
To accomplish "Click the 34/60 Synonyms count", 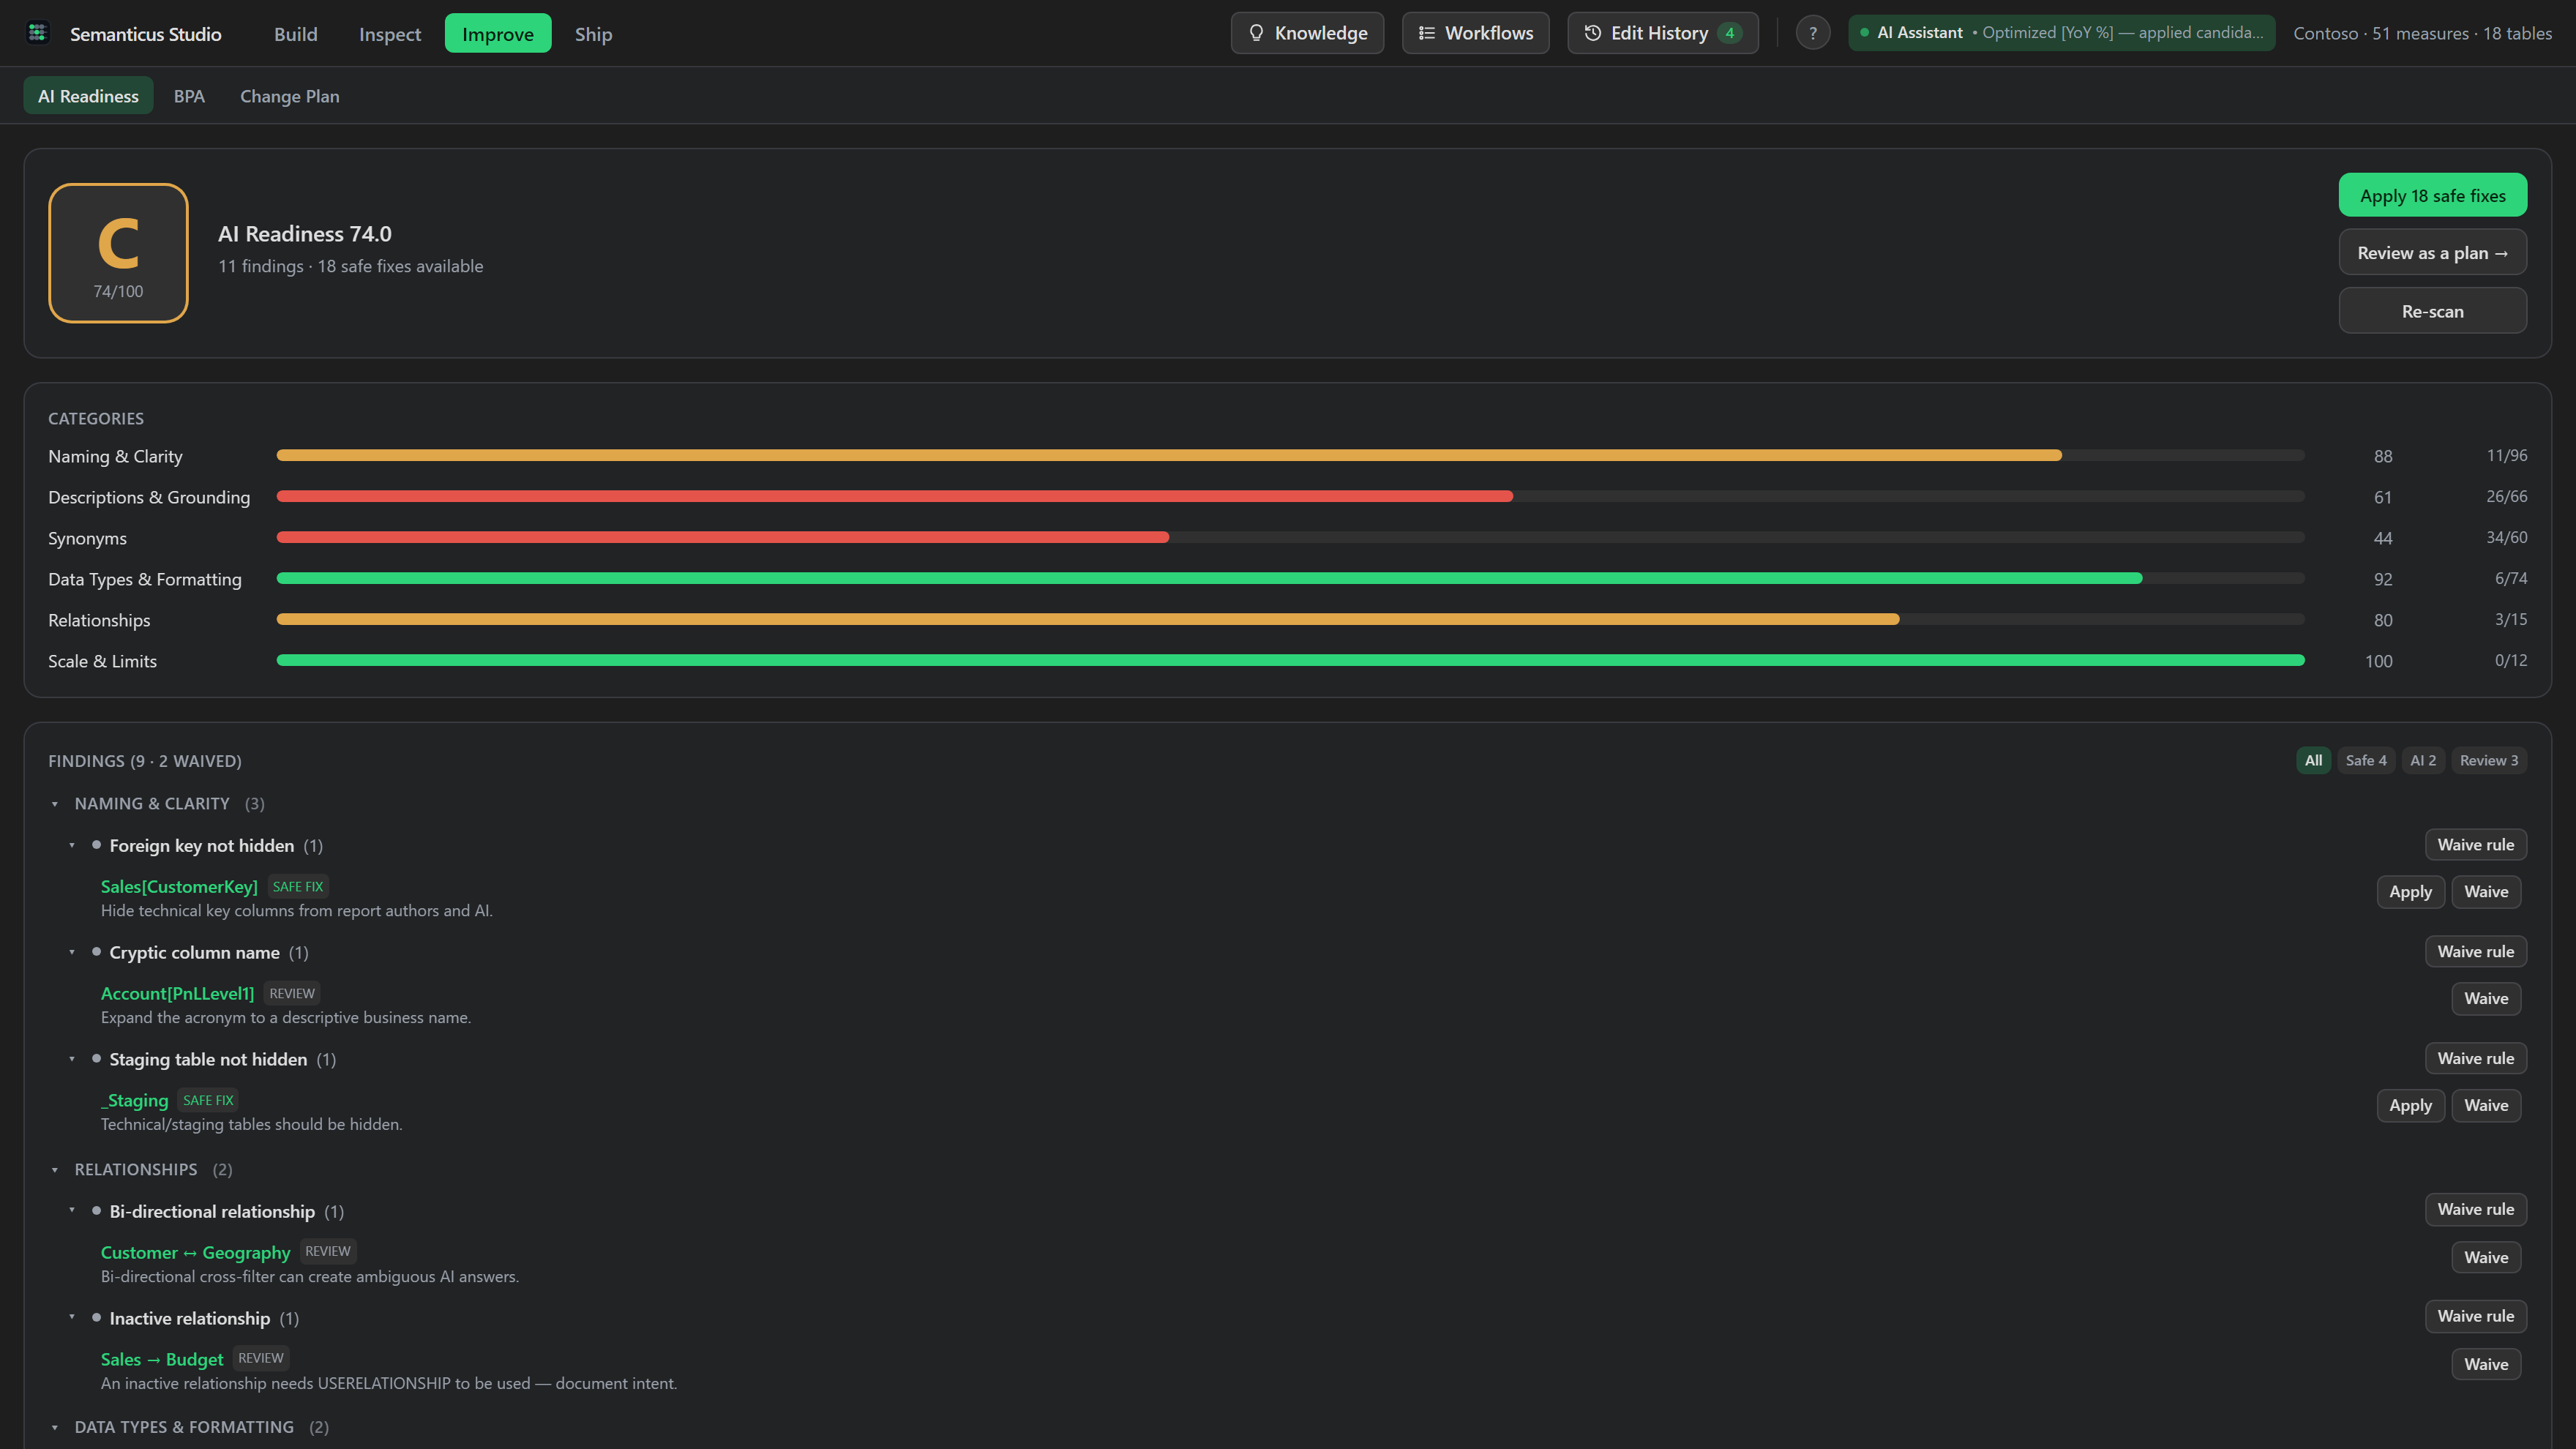I will 2506,538.
